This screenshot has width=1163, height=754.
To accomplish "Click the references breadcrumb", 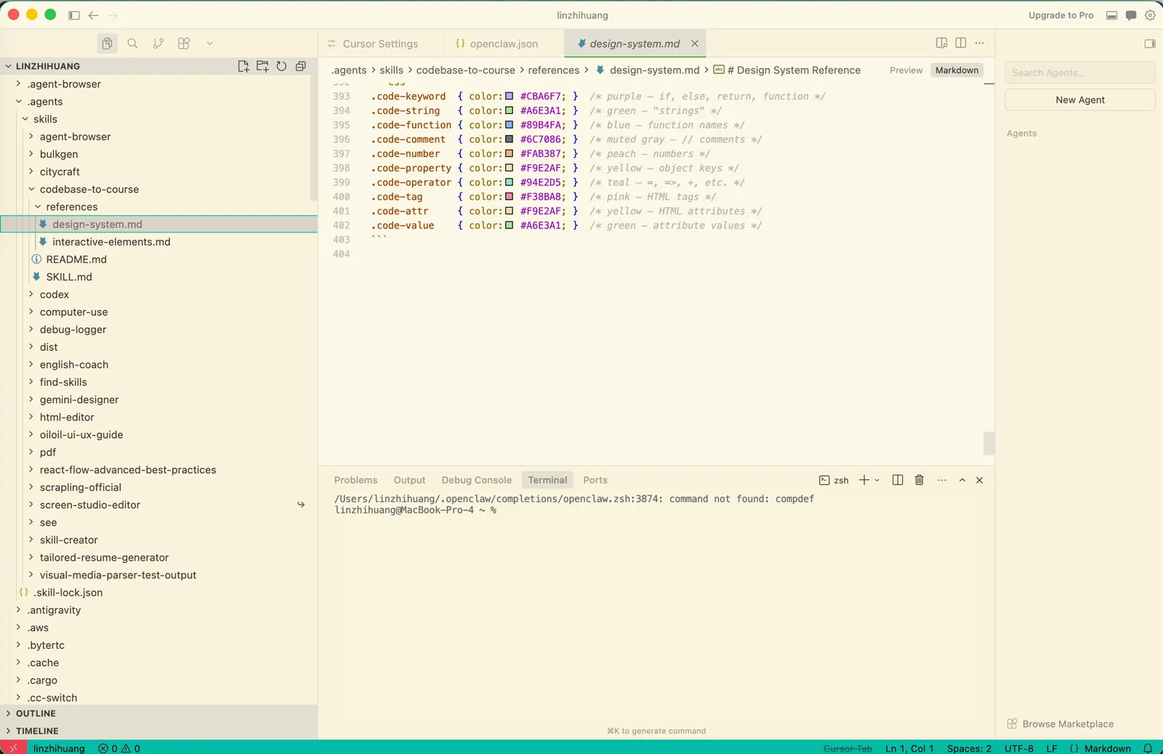I will click(554, 70).
